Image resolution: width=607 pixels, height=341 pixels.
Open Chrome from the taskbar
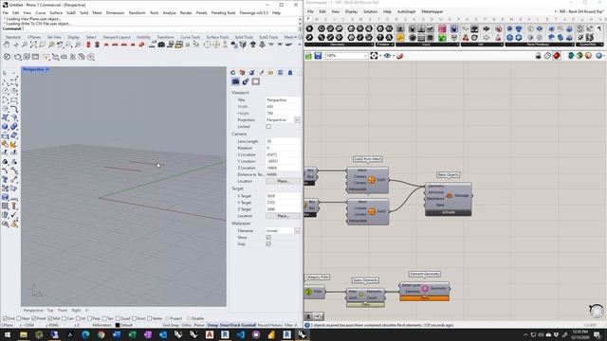coord(101,334)
